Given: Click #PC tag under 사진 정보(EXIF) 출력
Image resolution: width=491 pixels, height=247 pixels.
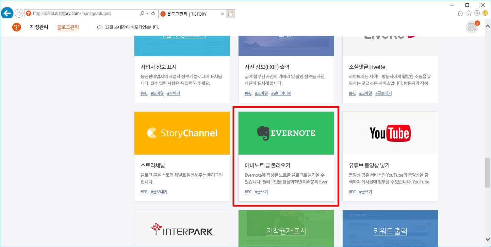Looking at the screenshot, I should tap(248, 93).
